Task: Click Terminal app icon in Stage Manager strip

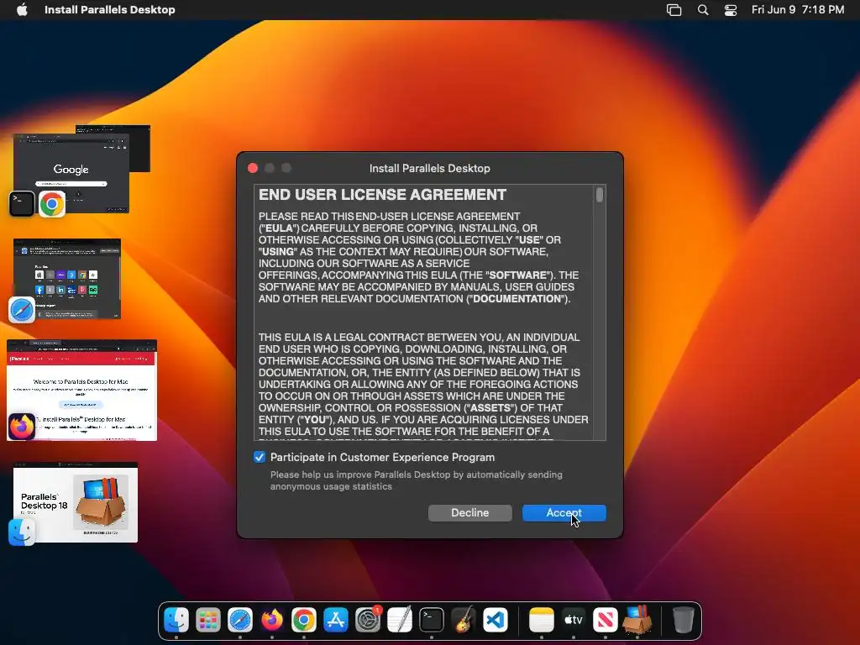Action: tap(22, 203)
